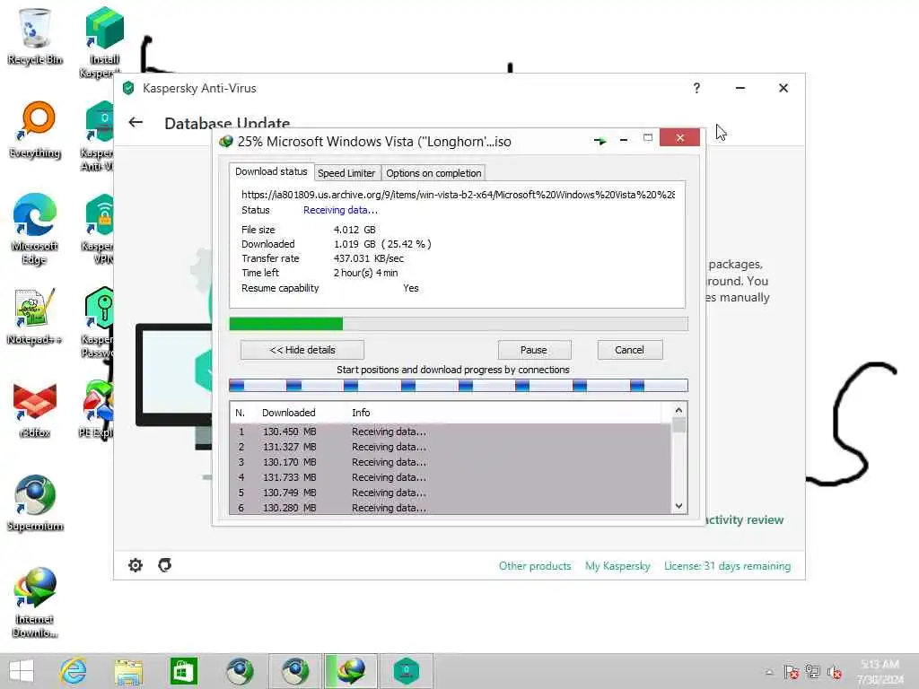Switch to the Kaspersky taskbar button

[407, 671]
